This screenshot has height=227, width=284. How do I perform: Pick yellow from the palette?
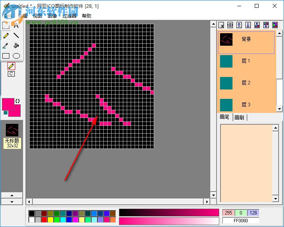pos(51,220)
